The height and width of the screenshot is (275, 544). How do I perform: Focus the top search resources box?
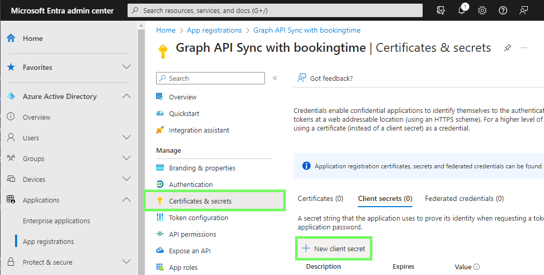275,10
